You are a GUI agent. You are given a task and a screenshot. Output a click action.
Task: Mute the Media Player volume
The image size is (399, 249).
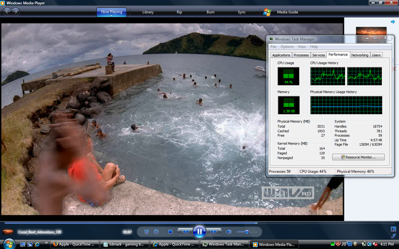[229, 232]
